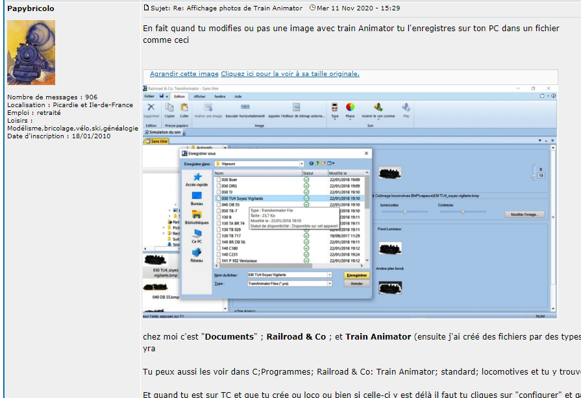Click the Fond Lumineux locomotive preview
Image resolution: width=581 pixels, height=398 pixels.
tap(390, 248)
